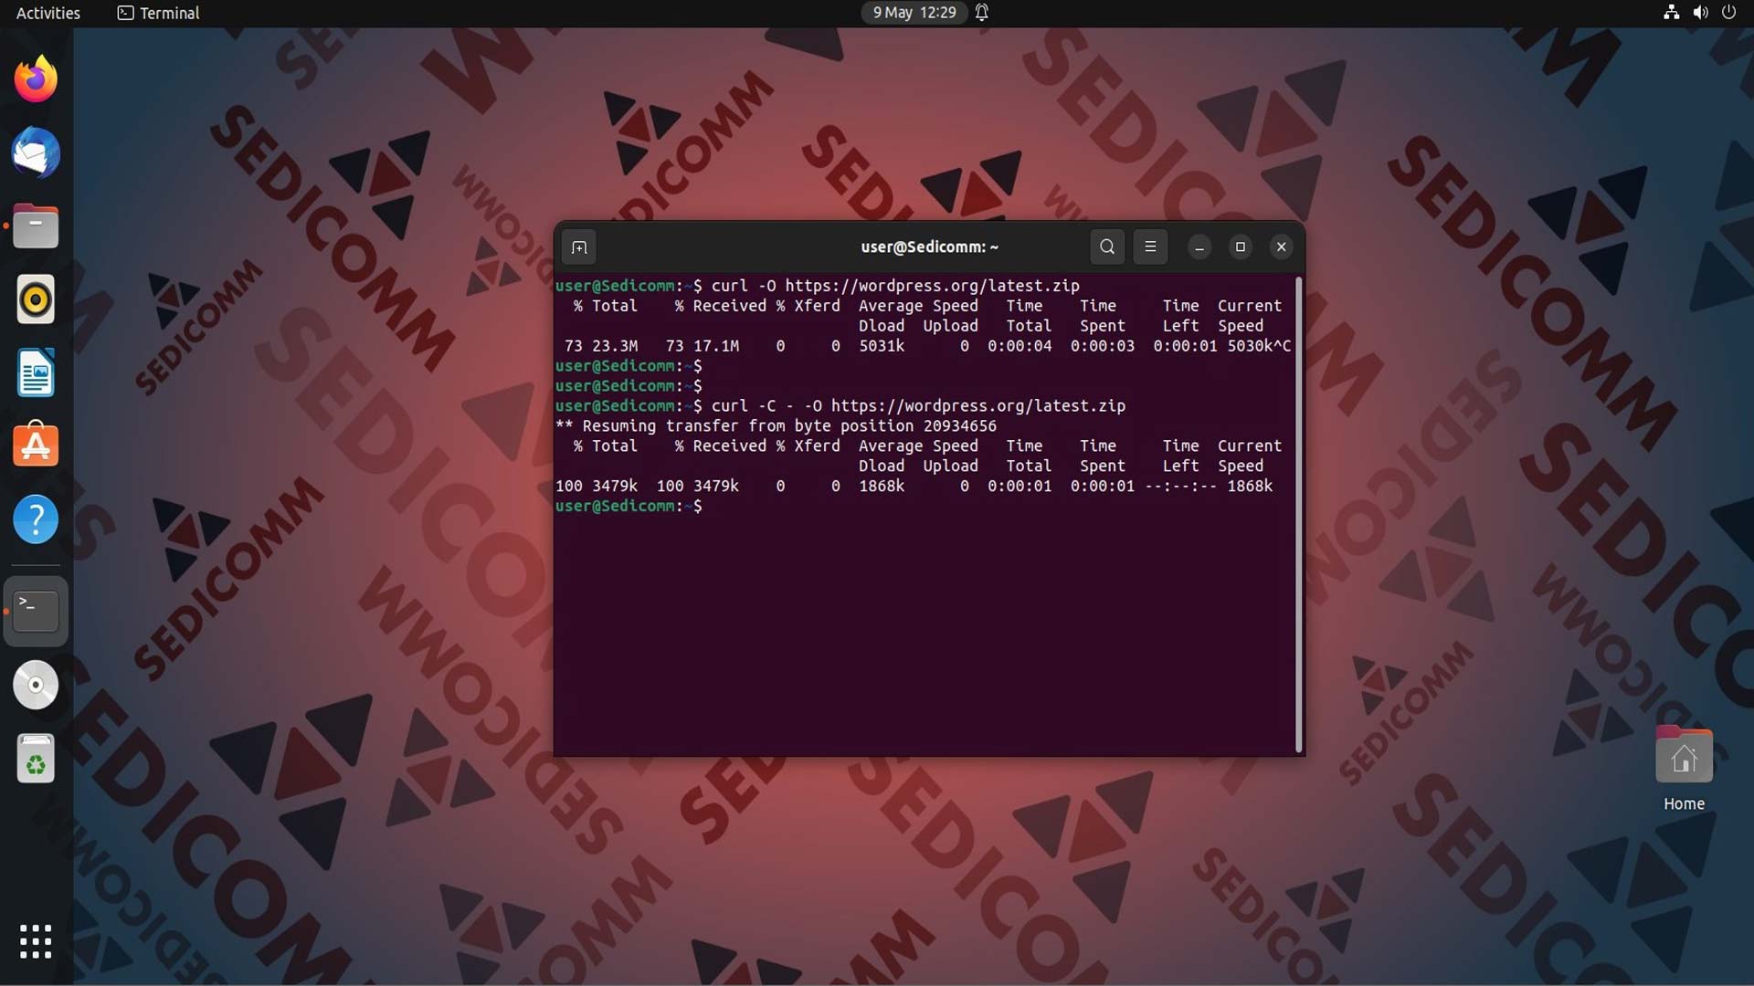
Task: Open the Help icon in dock
Action: tap(36, 519)
